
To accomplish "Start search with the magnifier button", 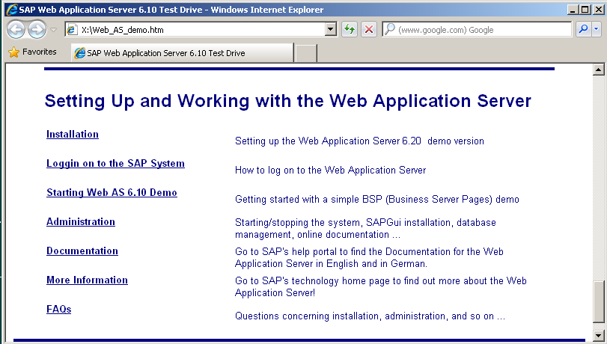I will [x=583, y=29].
